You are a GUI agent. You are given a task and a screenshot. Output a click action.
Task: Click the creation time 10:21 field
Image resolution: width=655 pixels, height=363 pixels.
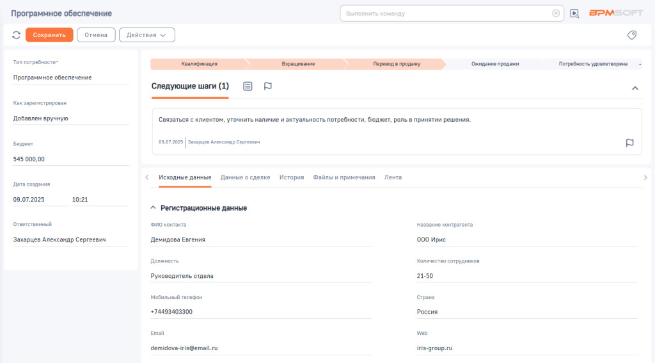(x=100, y=200)
